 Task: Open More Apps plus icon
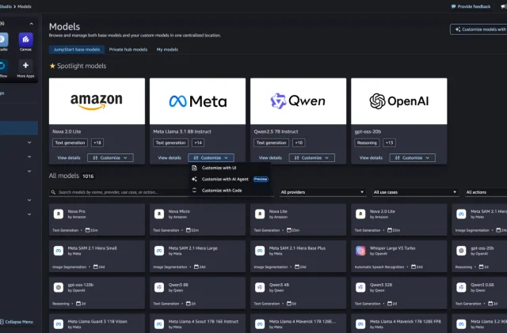click(x=25, y=66)
